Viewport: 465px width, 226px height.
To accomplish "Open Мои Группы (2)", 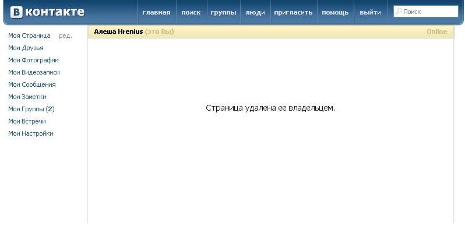I will tap(31, 109).
